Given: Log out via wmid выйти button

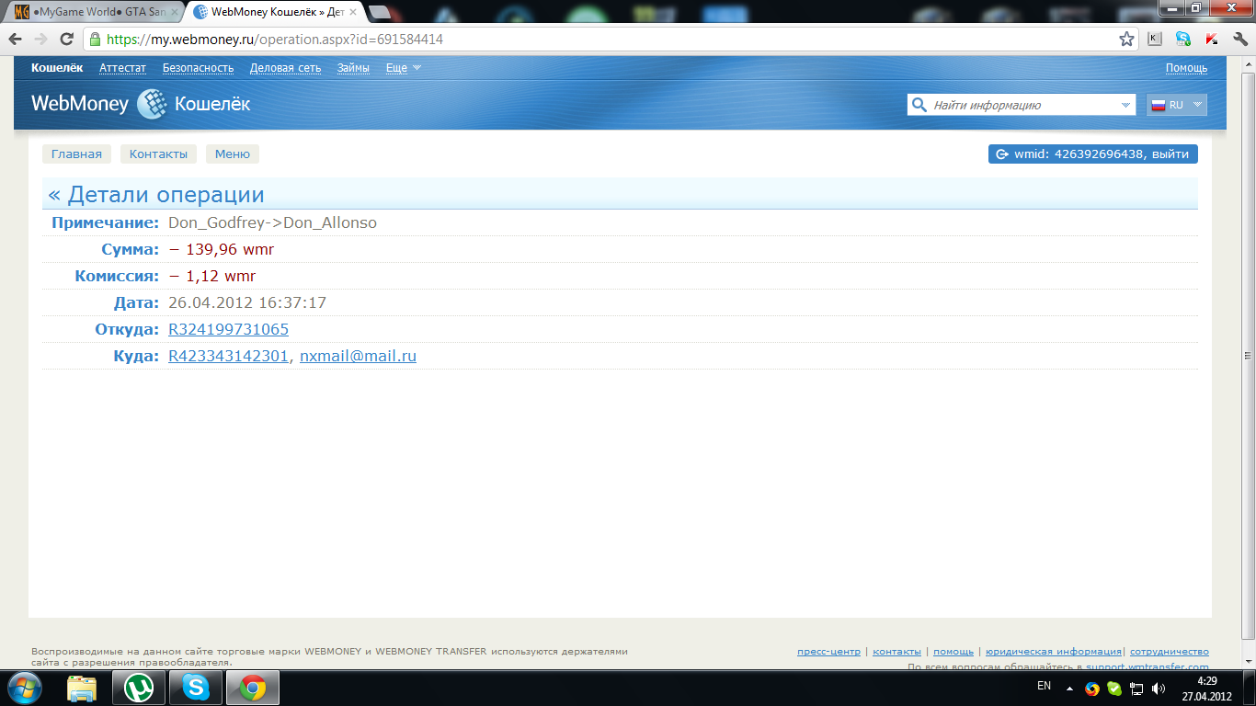Looking at the screenshot, I should (1093, 154).
